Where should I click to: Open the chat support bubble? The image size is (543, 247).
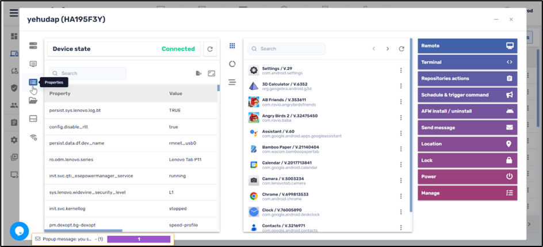[19, 231]
